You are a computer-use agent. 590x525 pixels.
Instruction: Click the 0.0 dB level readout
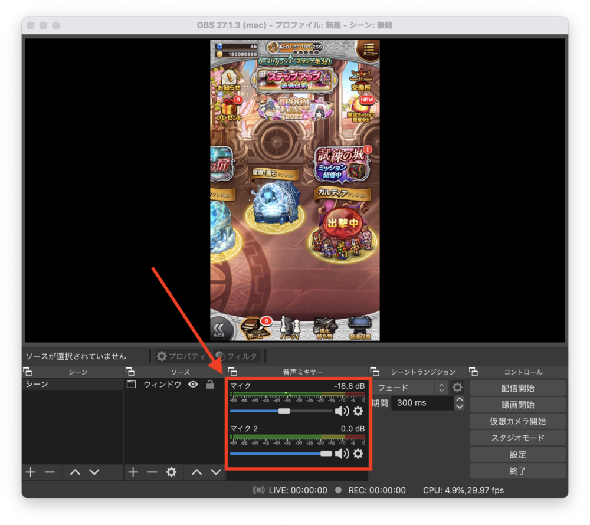pos(353,428)
